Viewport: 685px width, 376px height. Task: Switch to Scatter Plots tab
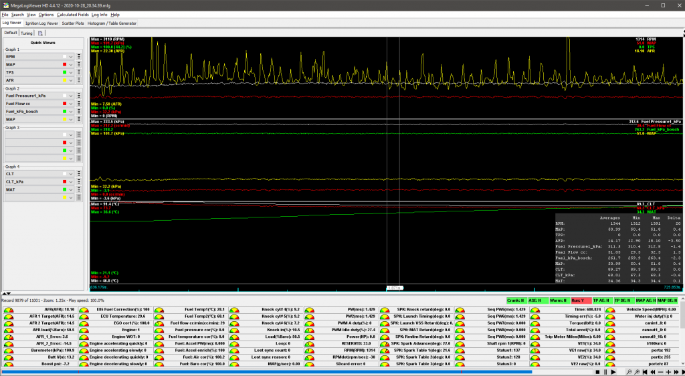[73, 23]
